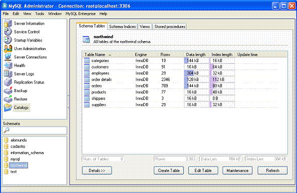Click the order details table icon
The height and width of the screenshot is (193, 297).
[87, 79]
